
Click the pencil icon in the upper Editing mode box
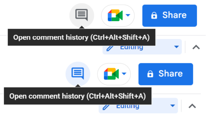[110, 48]
